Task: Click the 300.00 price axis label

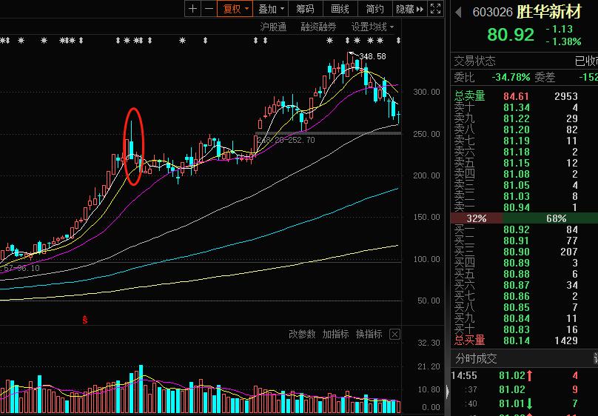Action: 426,92
